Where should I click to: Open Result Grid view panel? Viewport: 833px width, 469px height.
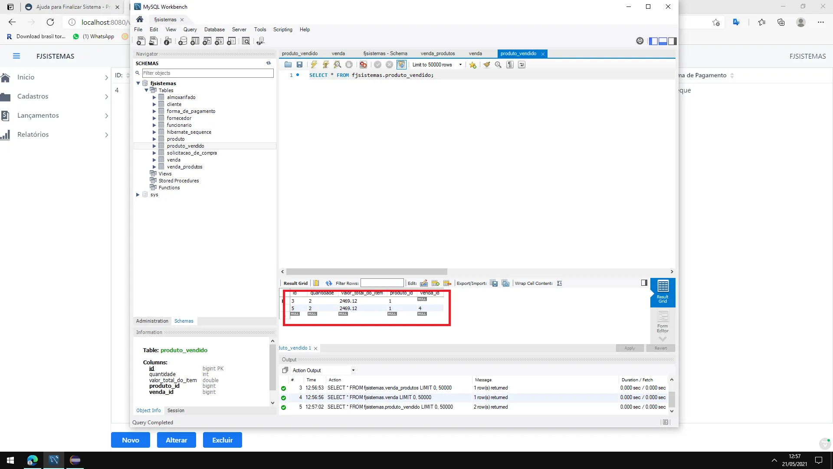click(662, 292)
